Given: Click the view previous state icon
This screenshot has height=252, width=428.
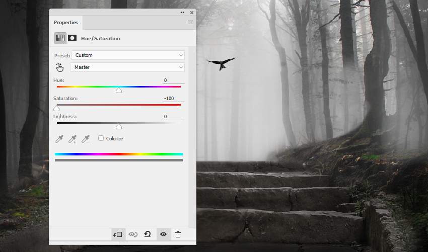Looking at the screenshot, I should click(133, 234).
